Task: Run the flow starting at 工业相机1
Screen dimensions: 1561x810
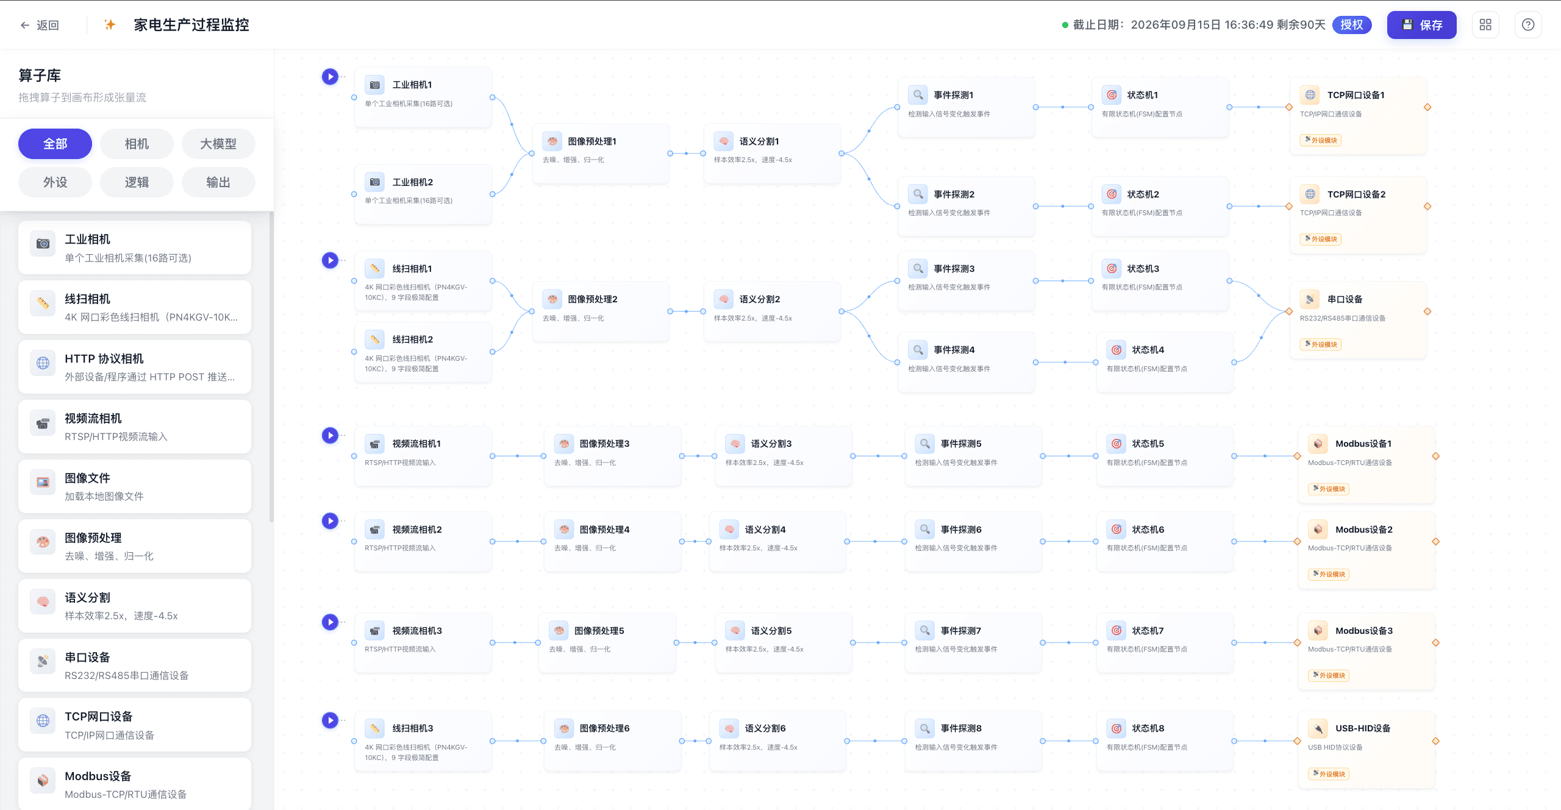Action: click(330, 77)
